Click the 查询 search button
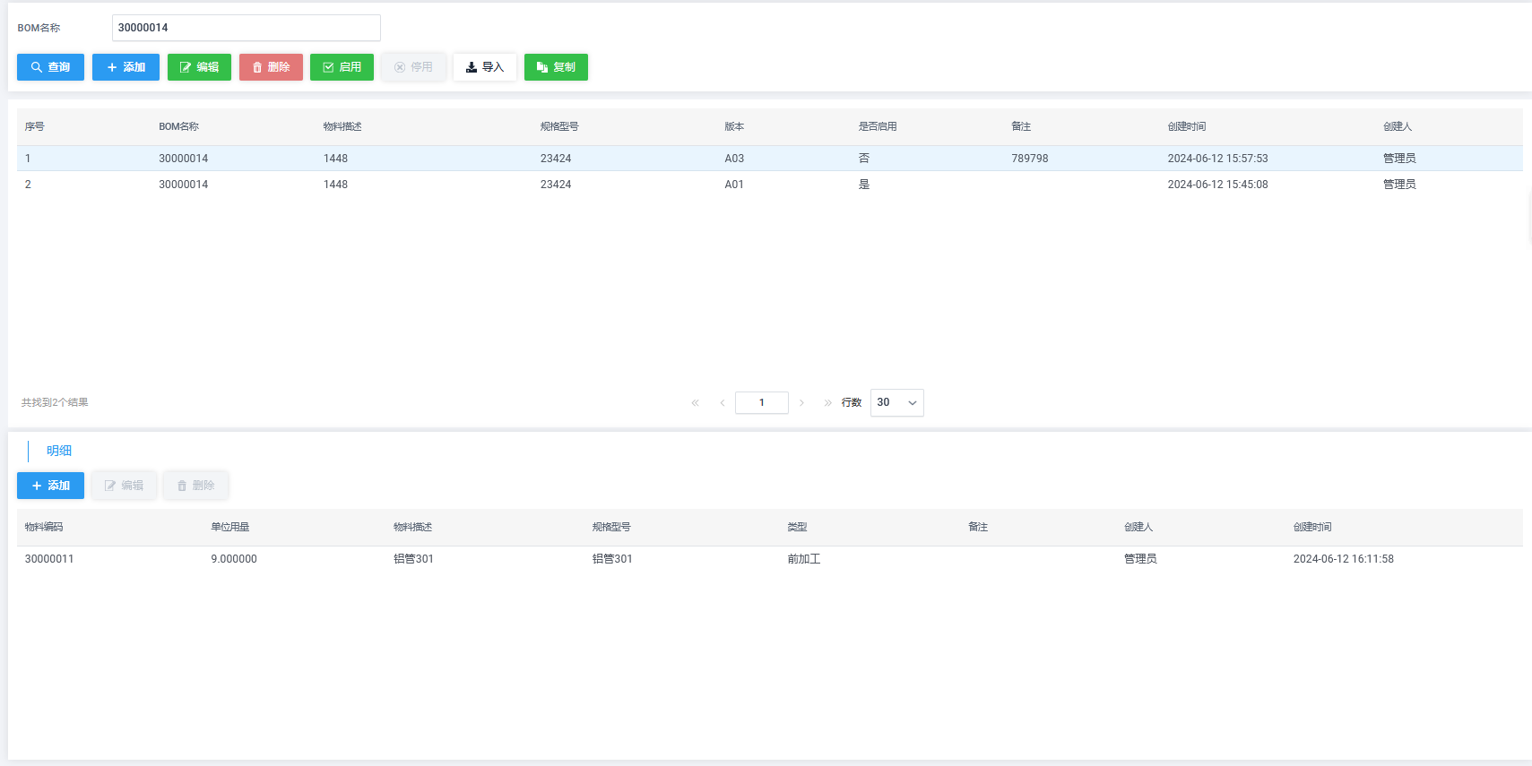This screenshot has width=1532, height=766. tap(50, 67)
